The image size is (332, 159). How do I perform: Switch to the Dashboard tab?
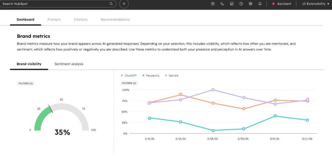[26, 19]
